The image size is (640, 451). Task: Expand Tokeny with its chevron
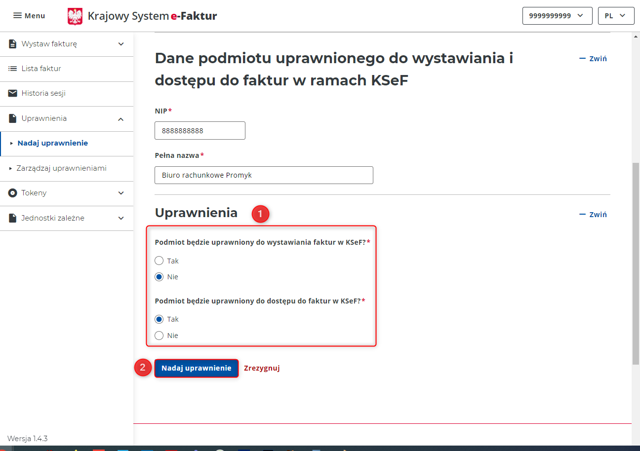point(121,193)
